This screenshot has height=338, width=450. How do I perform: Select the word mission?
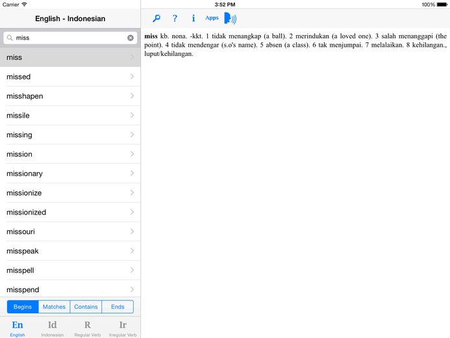[70, 154]
